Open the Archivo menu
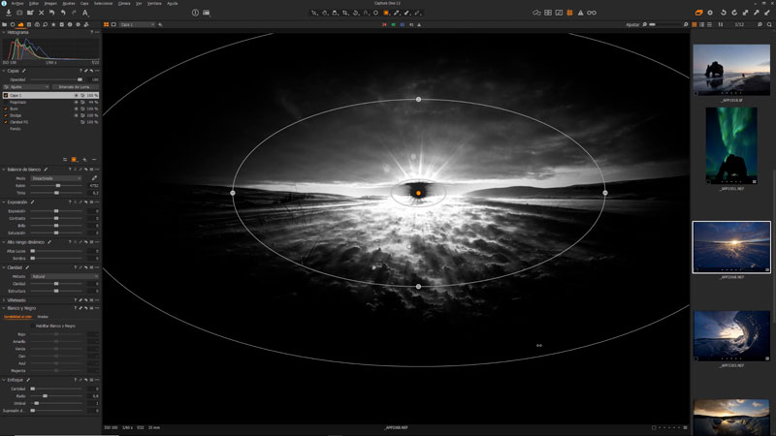776x436 pixels. [x=17, y=3]
